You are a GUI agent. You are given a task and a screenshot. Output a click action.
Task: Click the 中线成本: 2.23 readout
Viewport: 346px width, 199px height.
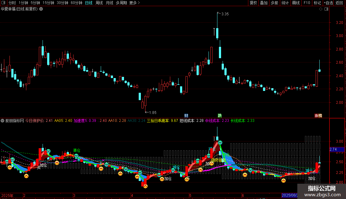pyautogui.click(x=217, y=121)
